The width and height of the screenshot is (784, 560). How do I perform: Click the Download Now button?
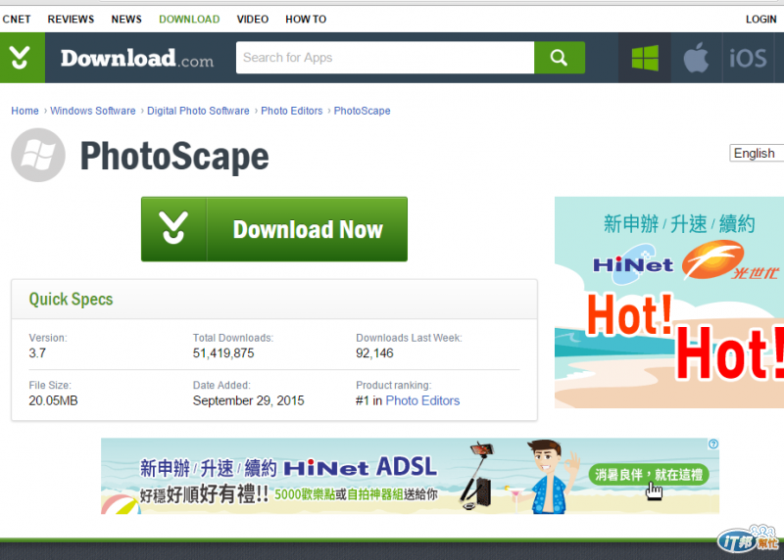(x=274, y=229)
